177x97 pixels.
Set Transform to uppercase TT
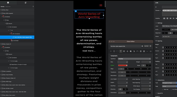click(x=130, y=72)
